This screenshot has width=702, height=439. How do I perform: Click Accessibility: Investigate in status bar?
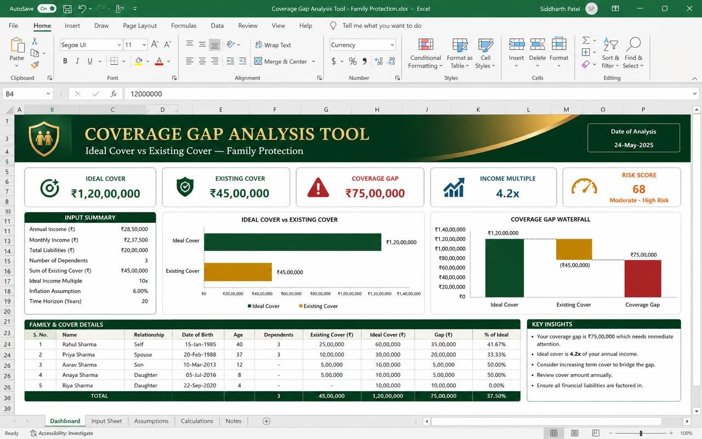tap(61, 433)
